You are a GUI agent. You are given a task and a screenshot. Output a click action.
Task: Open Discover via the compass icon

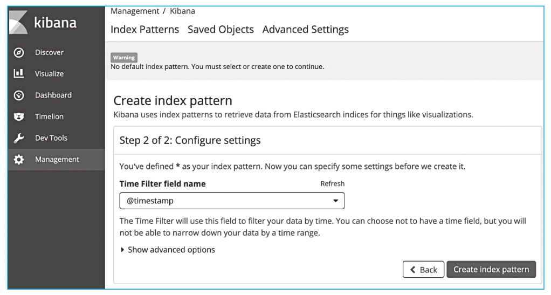point(19,52)
